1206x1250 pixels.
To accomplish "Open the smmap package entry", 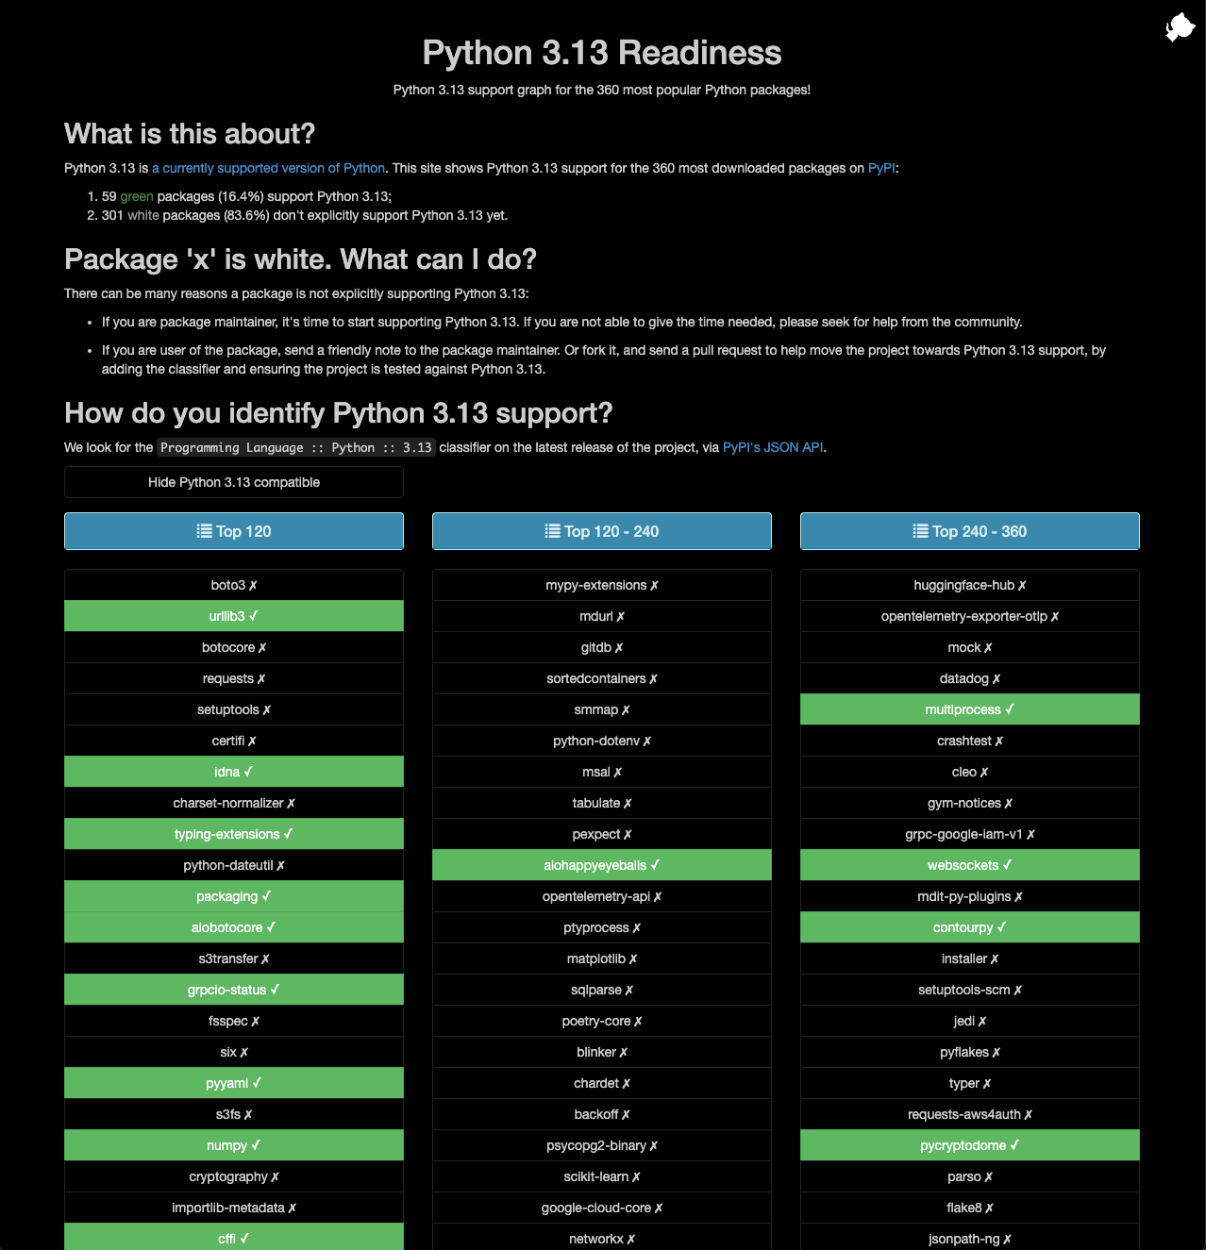I will (602, 709).
